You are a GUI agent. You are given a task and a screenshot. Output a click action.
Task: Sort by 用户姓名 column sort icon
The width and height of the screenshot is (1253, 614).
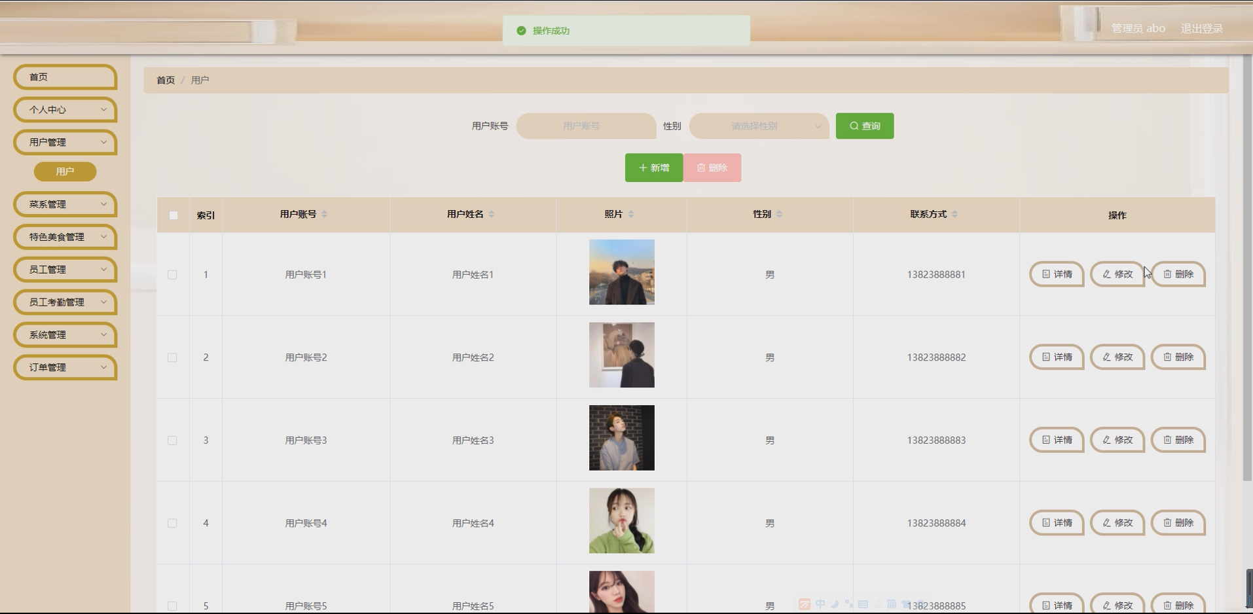coord(492,214)
